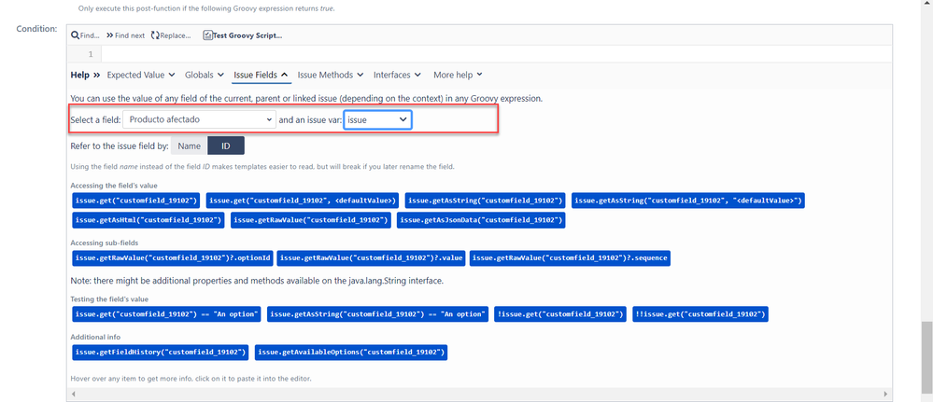Insert getRawValue ?.optionId snippet

173,258
